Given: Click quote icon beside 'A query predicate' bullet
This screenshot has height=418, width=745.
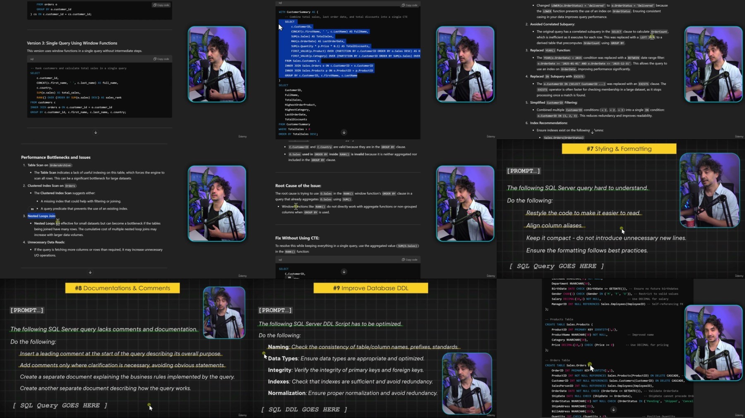Looking at the screenshot, I should click(x=32, y=209).
